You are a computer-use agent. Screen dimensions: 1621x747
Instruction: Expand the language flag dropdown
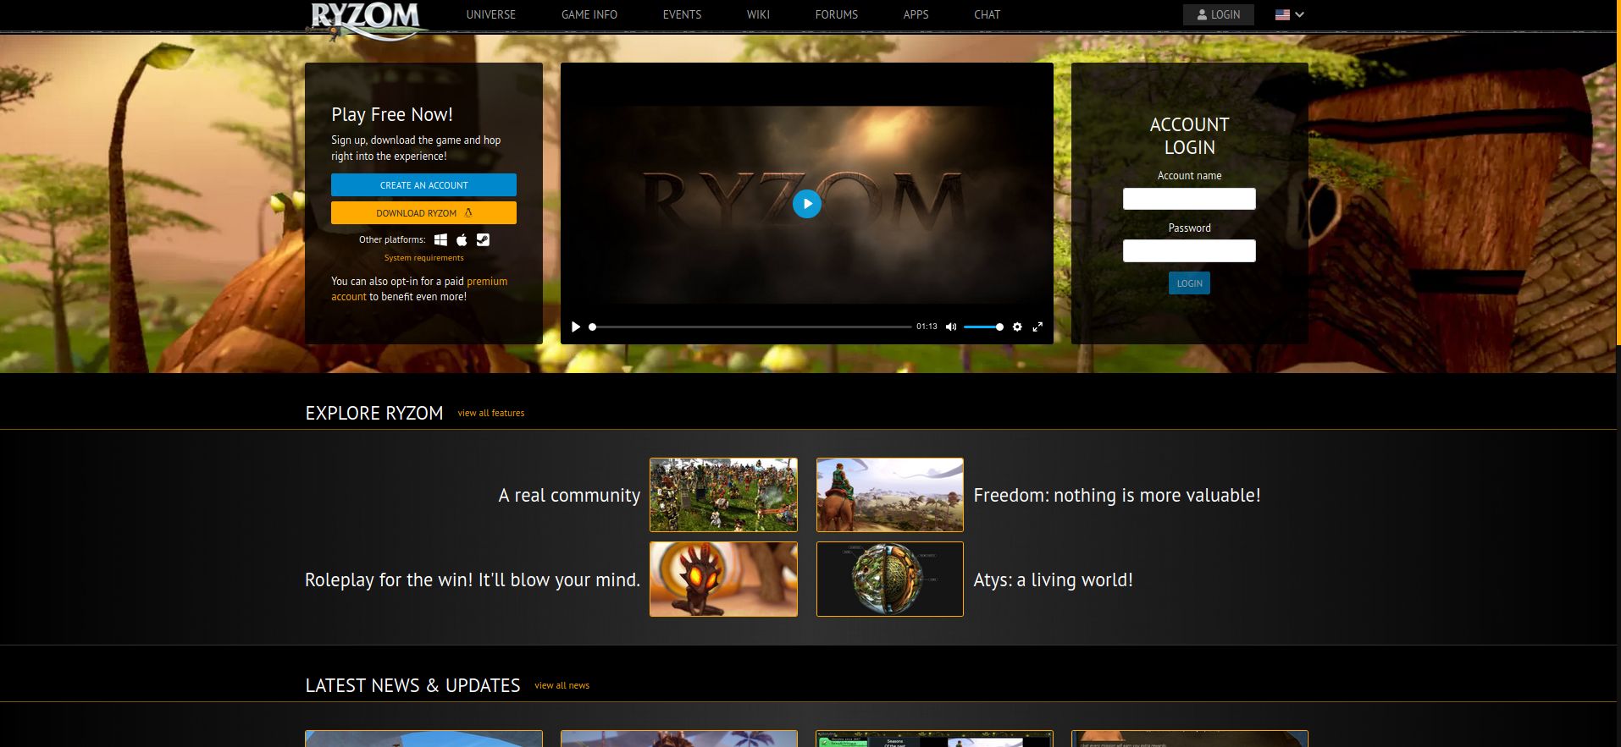(1289, 14)
